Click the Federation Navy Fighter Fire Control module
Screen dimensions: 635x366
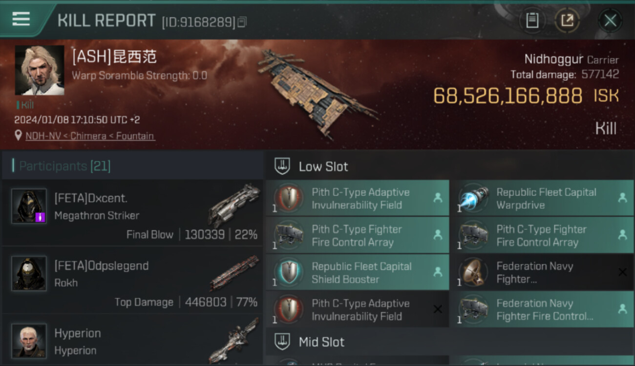point(542,309)
